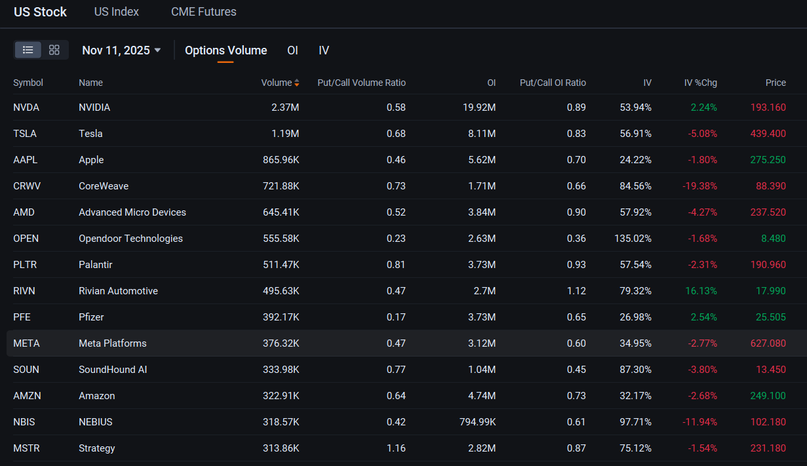Sort by Price column header
Viewport: 807px width, 466px height.
pyautogui.click(x=776, y=83)
